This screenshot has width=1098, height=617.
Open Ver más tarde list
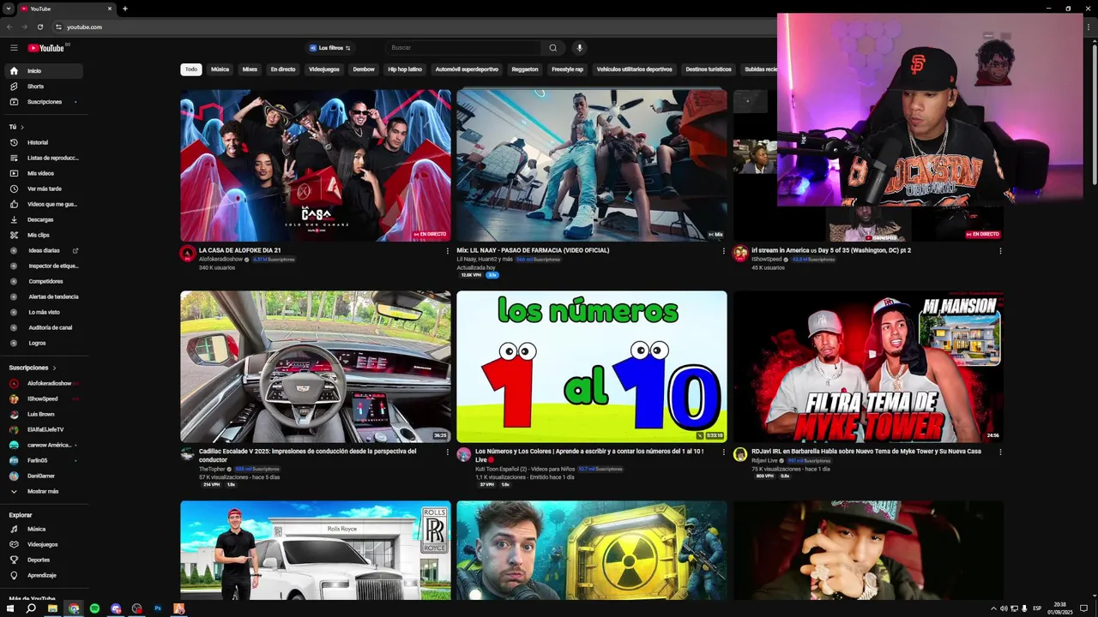[43, 189]
